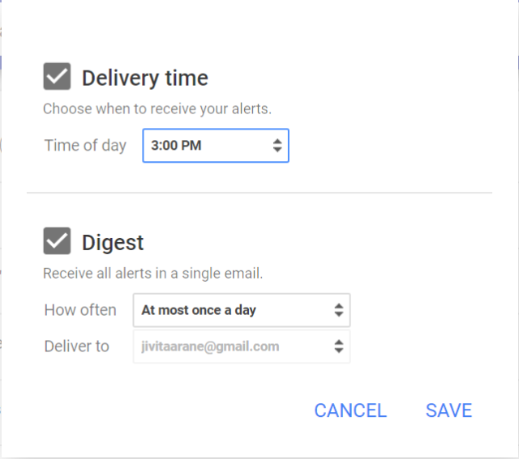Click the CANCEL button
The width and height of the screenshot is (519, 459).
click(350, 410)
